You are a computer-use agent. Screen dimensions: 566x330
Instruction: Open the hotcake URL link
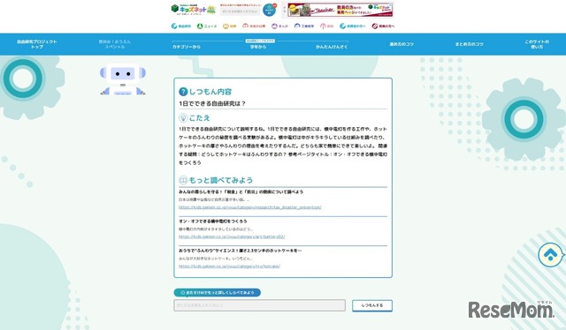(x=229, y=266)
